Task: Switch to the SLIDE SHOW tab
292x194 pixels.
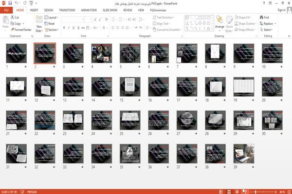Action: (110, 10)
